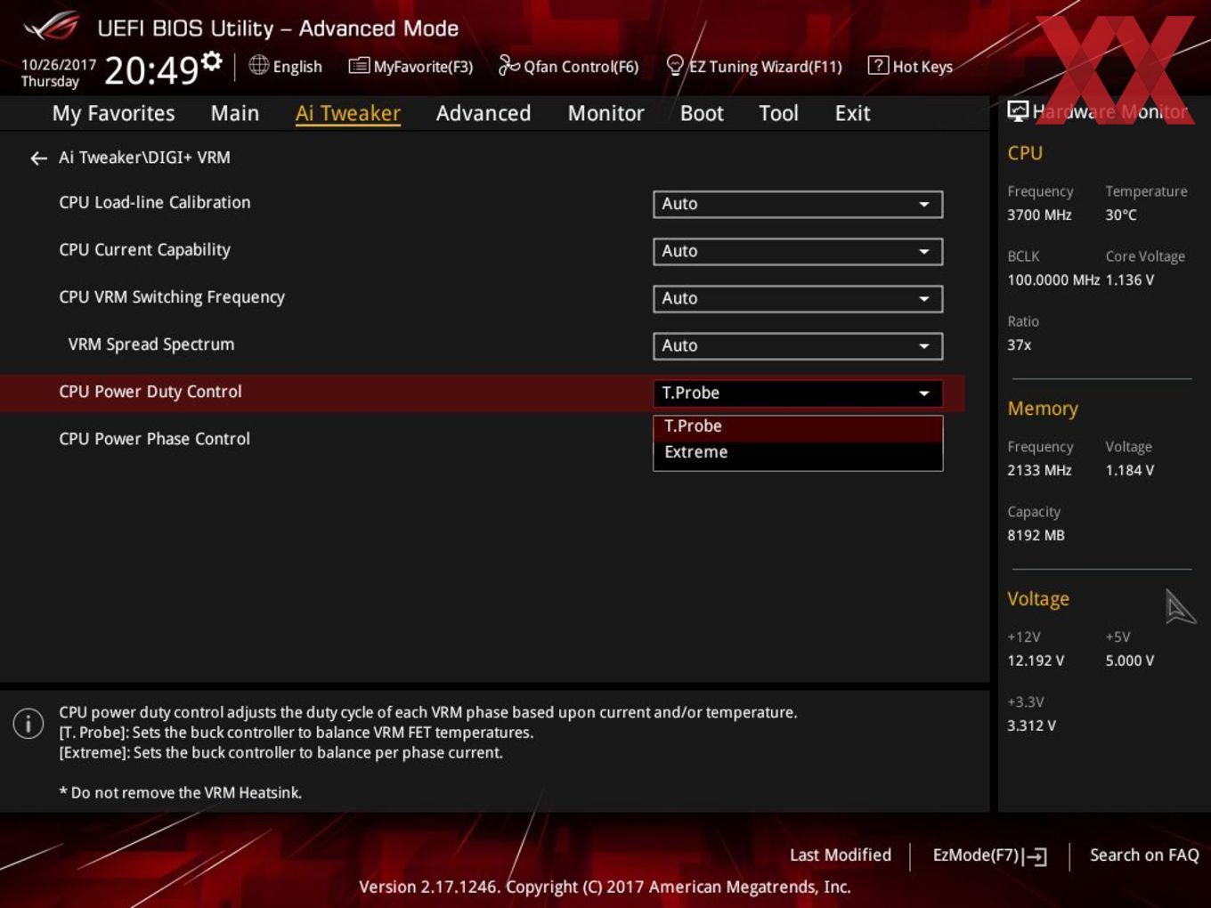1211x908 pixels.
Task: Open the Tool tab
Action: pos(778,113)
